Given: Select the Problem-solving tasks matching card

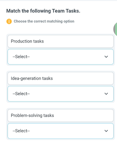Looking at the screenshot, I should (61, 124).
